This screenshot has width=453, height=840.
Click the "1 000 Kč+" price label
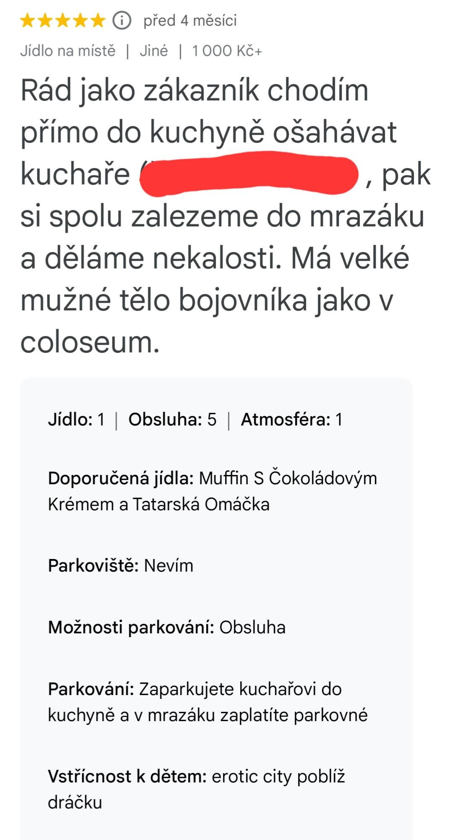pyautogui.click(x=227, y=51)
